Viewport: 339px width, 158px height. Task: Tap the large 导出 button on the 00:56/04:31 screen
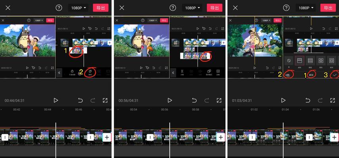[215, 8]
